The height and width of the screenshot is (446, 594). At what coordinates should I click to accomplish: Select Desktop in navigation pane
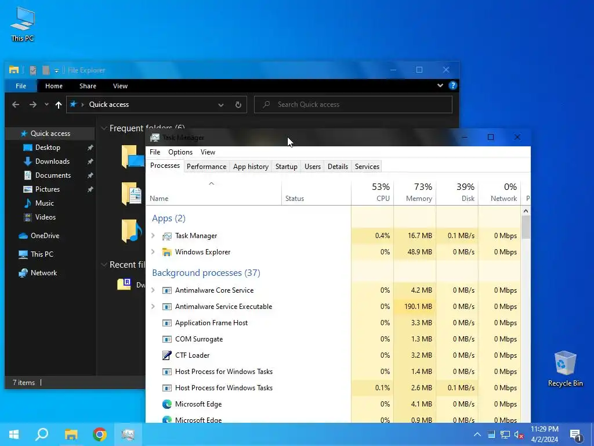click(48, 148)
